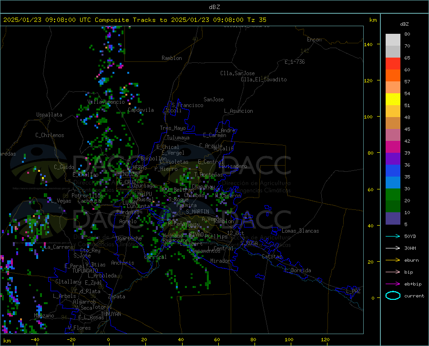Click the S_Francisco map label
This screenshot has height=346, width=429.
pos(187,105)
